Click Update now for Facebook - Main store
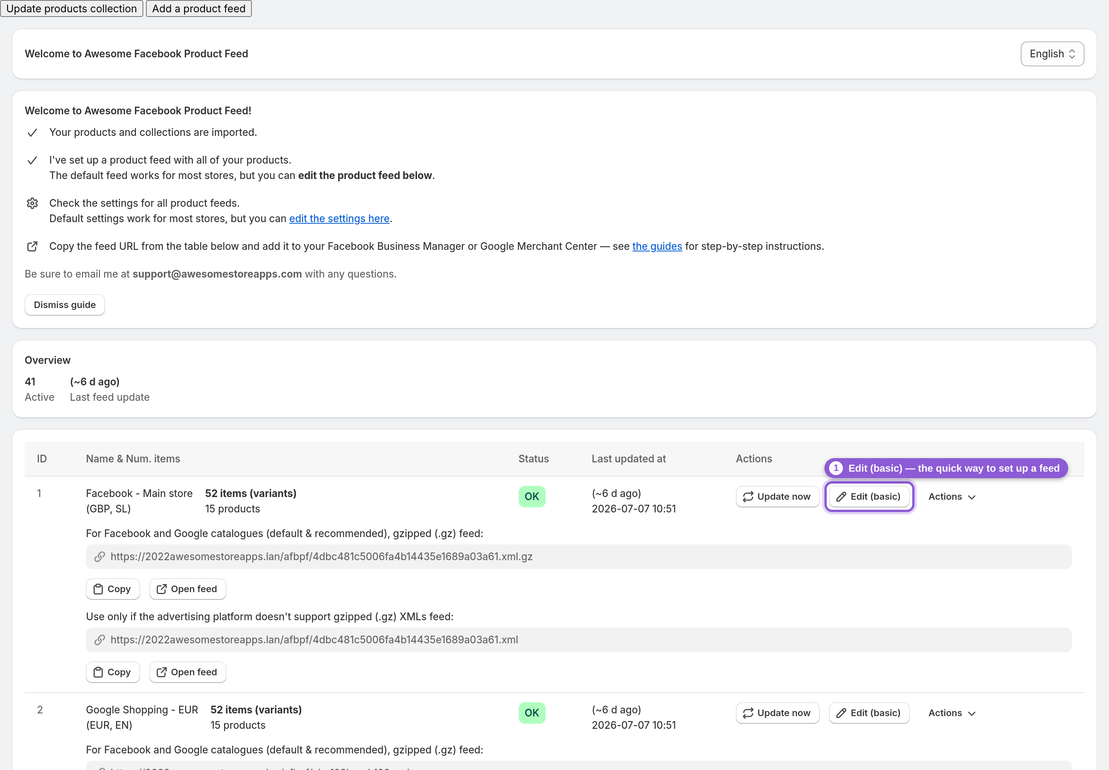Image resolution: width=1109 pixels, height=770 pixels. pyautogui.click(x=777, y=496)
